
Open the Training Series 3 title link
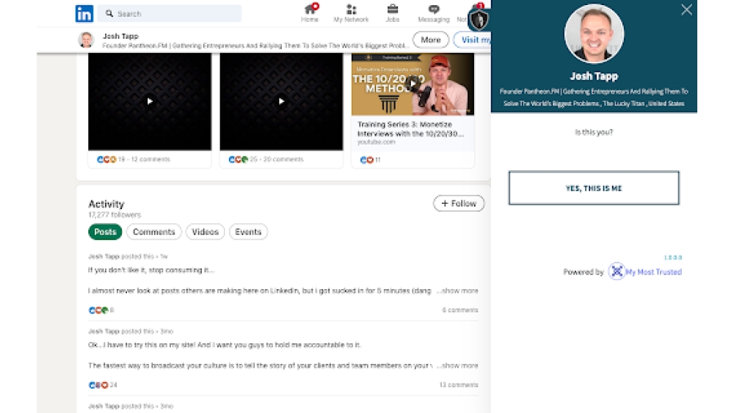coord(410,128)
